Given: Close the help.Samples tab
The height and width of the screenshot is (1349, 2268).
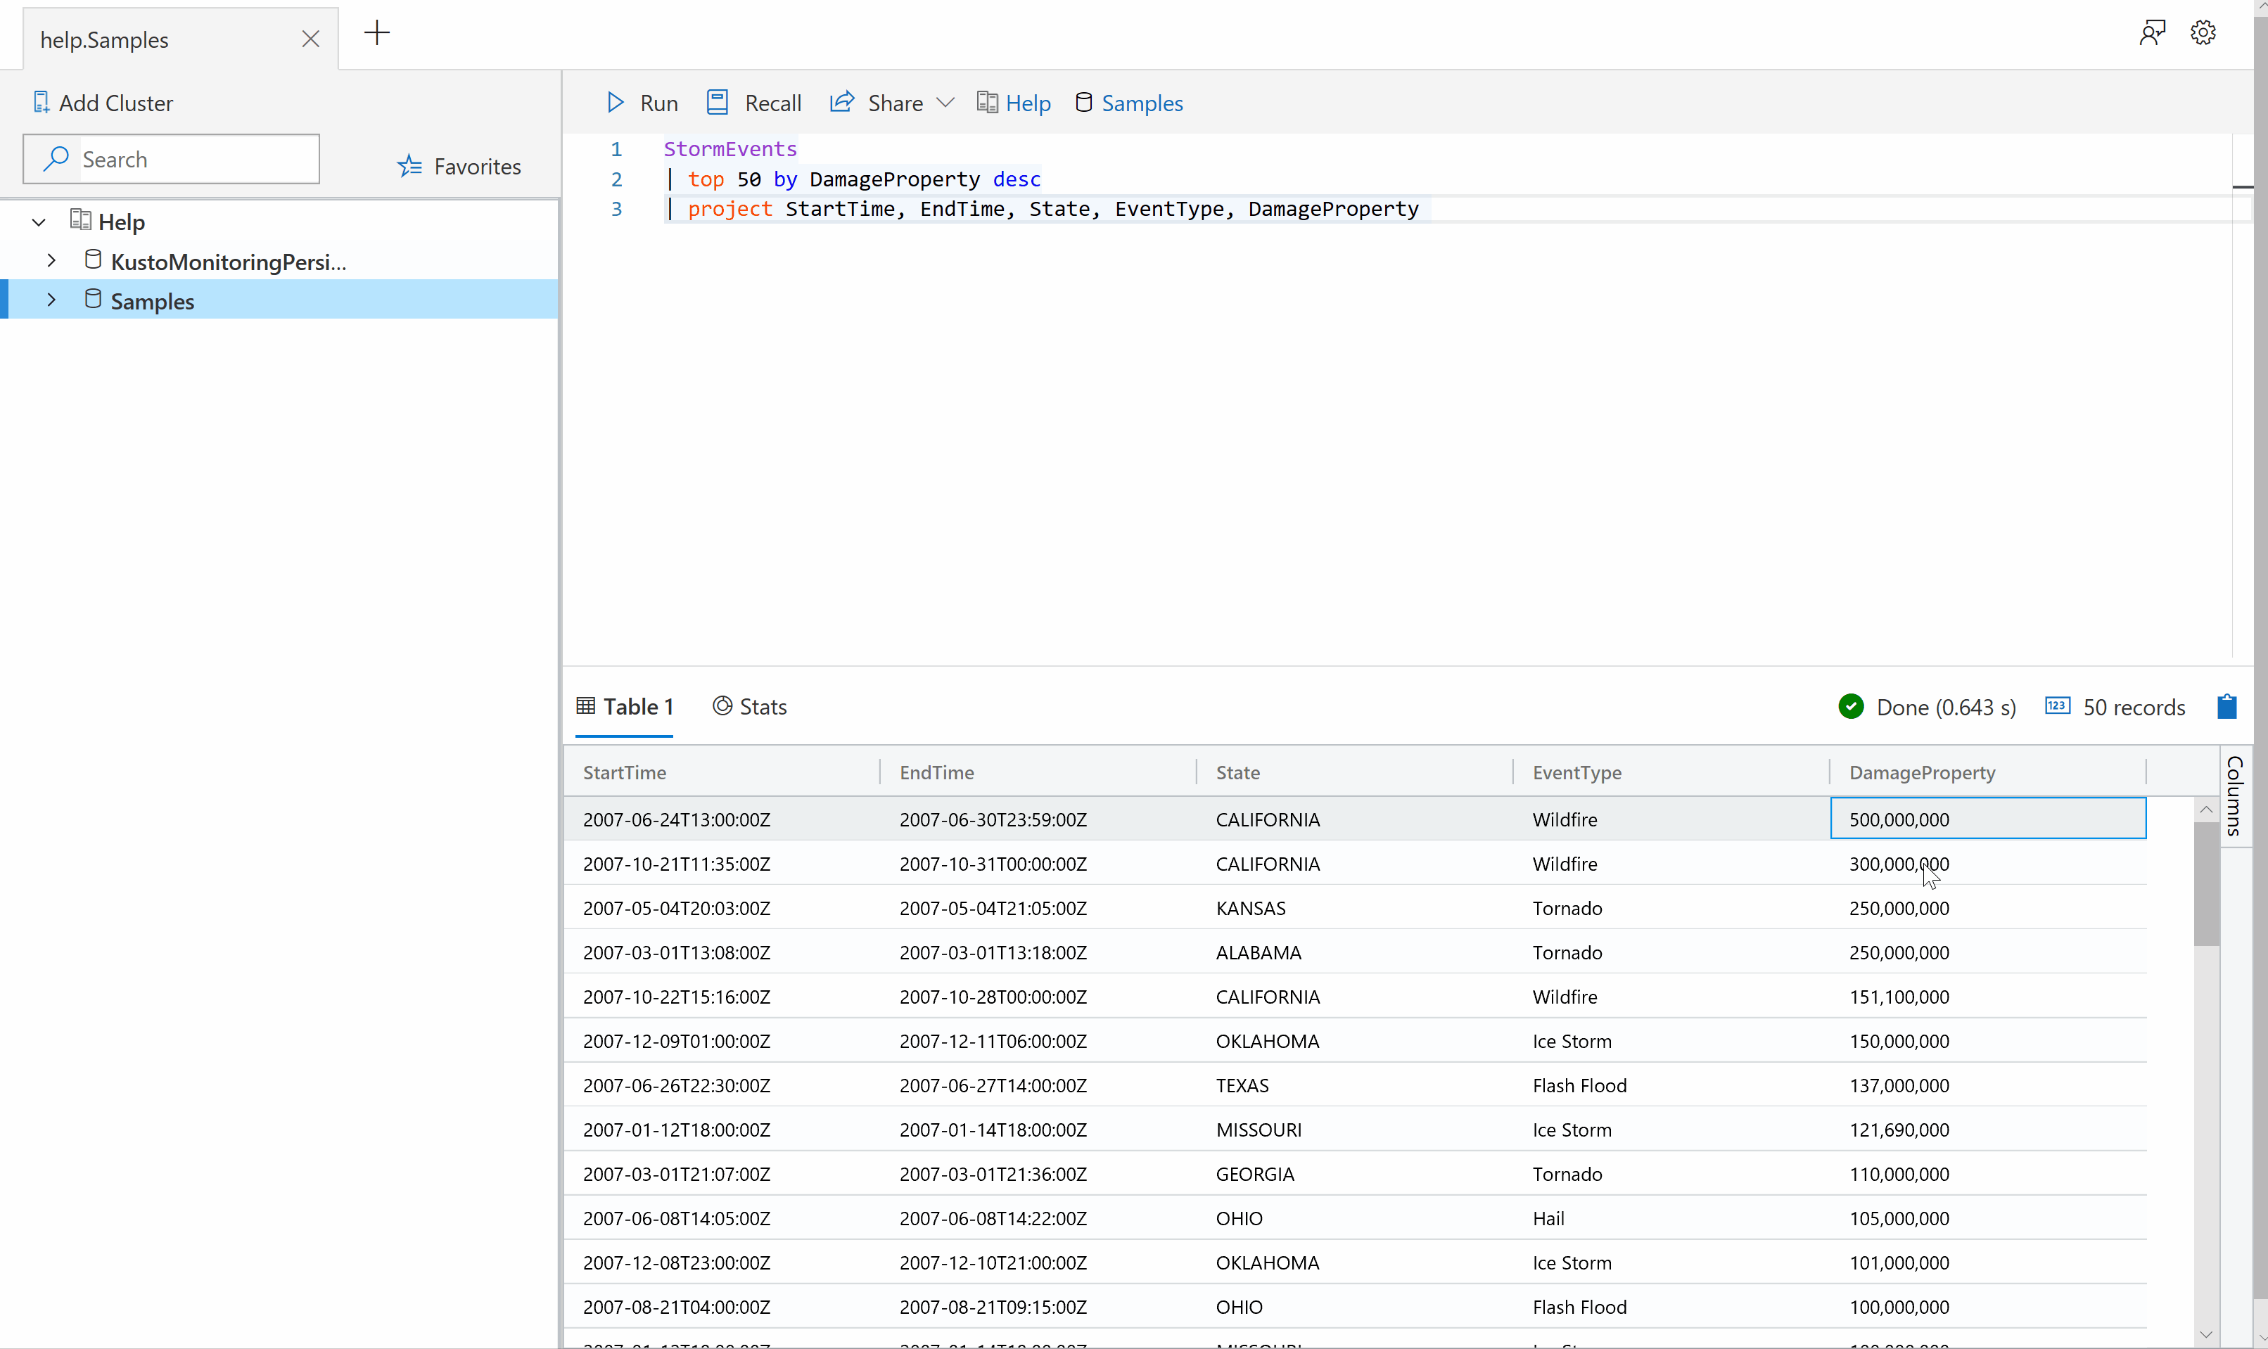Looking at the screenshot, I should tap(310, 39).
